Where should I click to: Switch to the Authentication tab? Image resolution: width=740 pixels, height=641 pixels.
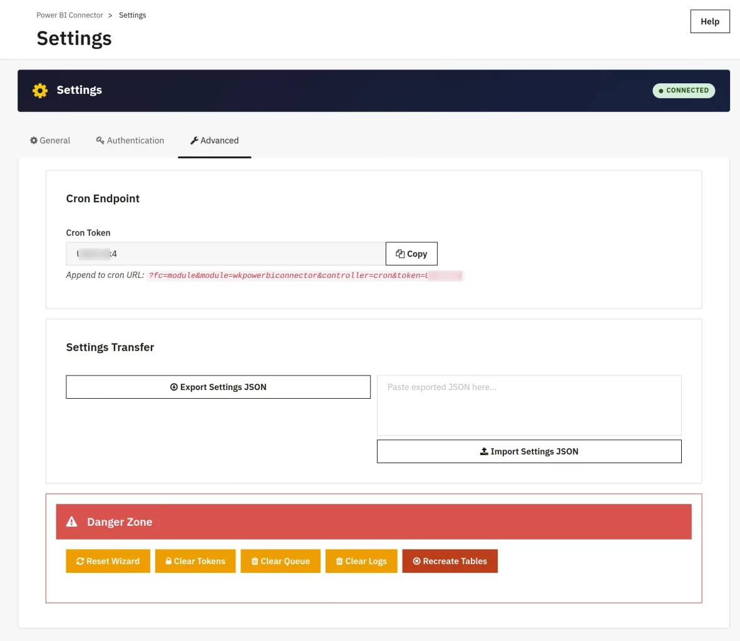point(130,140)
